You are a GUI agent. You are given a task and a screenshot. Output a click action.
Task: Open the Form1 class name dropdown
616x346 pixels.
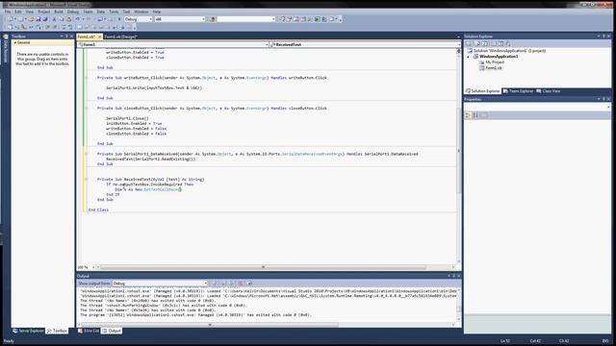pos(173,45)
